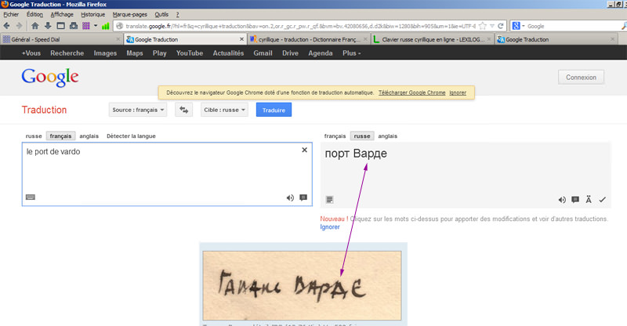
Task: Open the Historique menu
Action: (92, 14)
